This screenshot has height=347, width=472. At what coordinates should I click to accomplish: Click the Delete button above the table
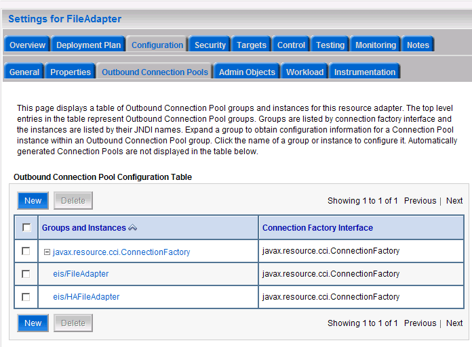pos(73,200)
